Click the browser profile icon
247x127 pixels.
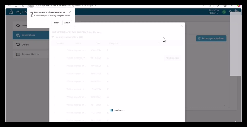(225, 6)
